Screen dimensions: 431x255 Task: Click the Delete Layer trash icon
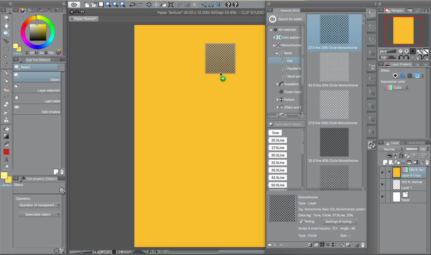point(427,162)
